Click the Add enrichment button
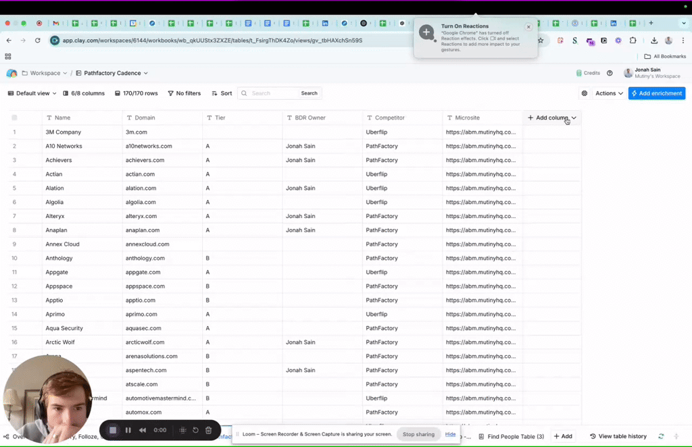The image size is (692, 447). tap(656, 93)
